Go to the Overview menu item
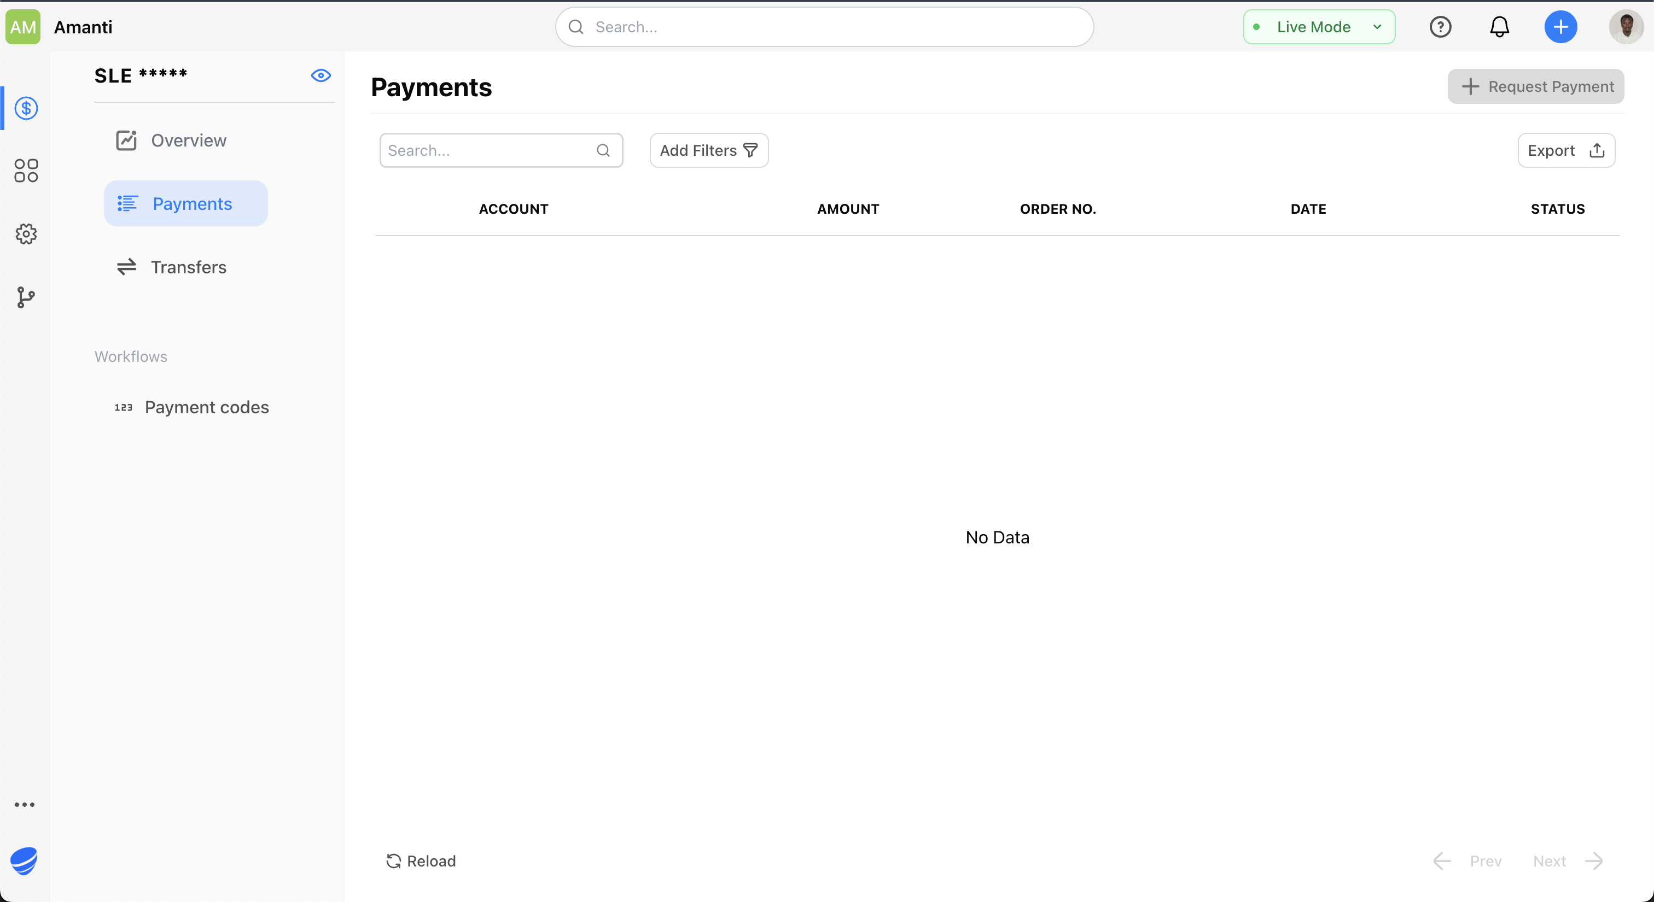The height and width of the screenshot is (902, 1654). click(188, 140)
